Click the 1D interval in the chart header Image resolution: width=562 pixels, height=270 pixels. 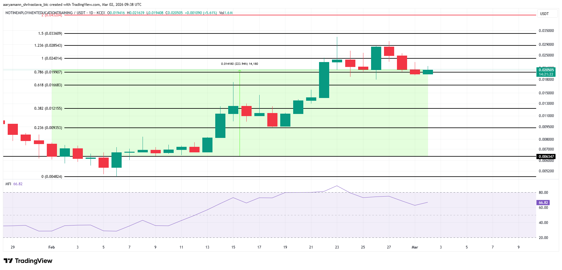coord(91,13)
